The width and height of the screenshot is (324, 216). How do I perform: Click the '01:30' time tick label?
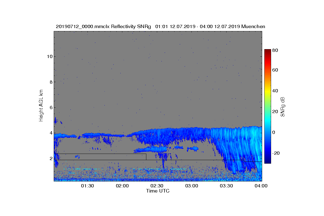(x=87, y=186)
